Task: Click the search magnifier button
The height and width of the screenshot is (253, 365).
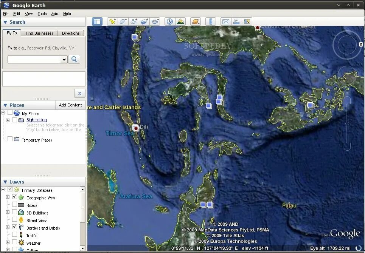Action: click(x=74, y=59)
